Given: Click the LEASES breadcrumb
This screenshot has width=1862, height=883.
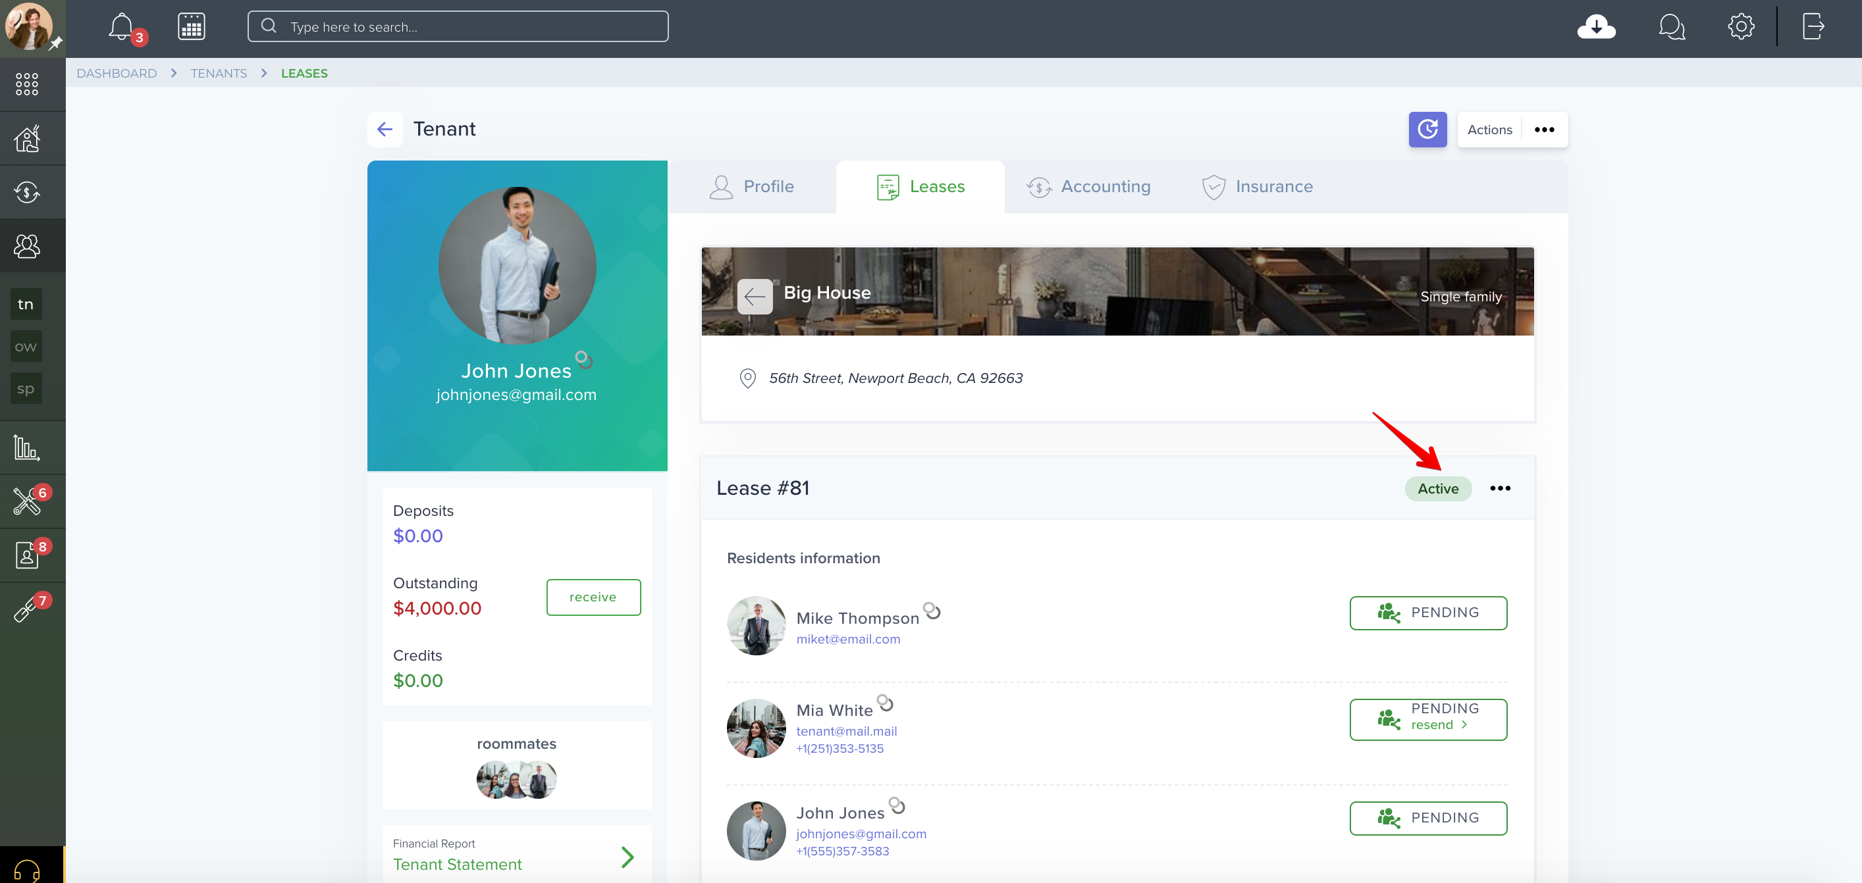Looking at the screenshot, I should 304,73.
